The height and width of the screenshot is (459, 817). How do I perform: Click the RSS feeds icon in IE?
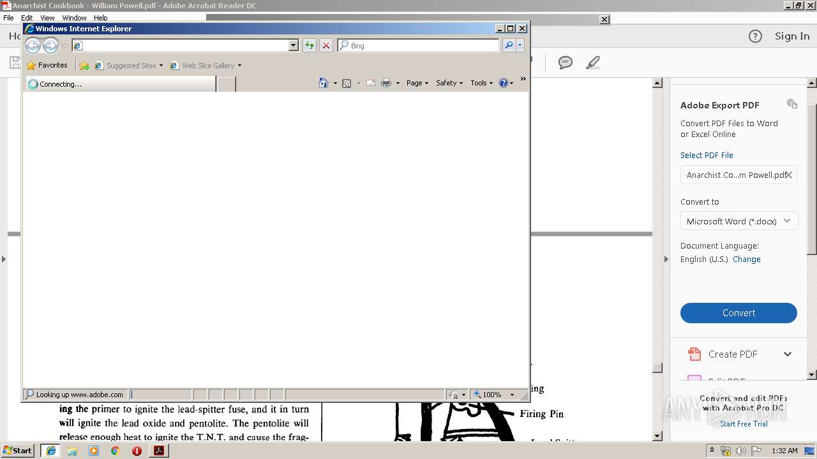347,83
